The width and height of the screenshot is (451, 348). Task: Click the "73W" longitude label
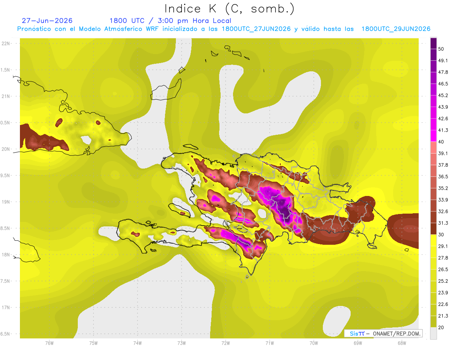point(182,343)
